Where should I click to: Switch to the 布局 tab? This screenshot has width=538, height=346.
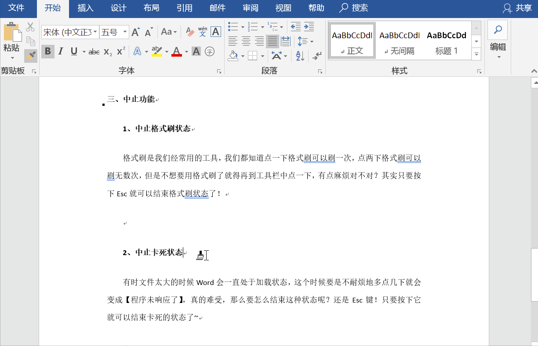point(152,7)
